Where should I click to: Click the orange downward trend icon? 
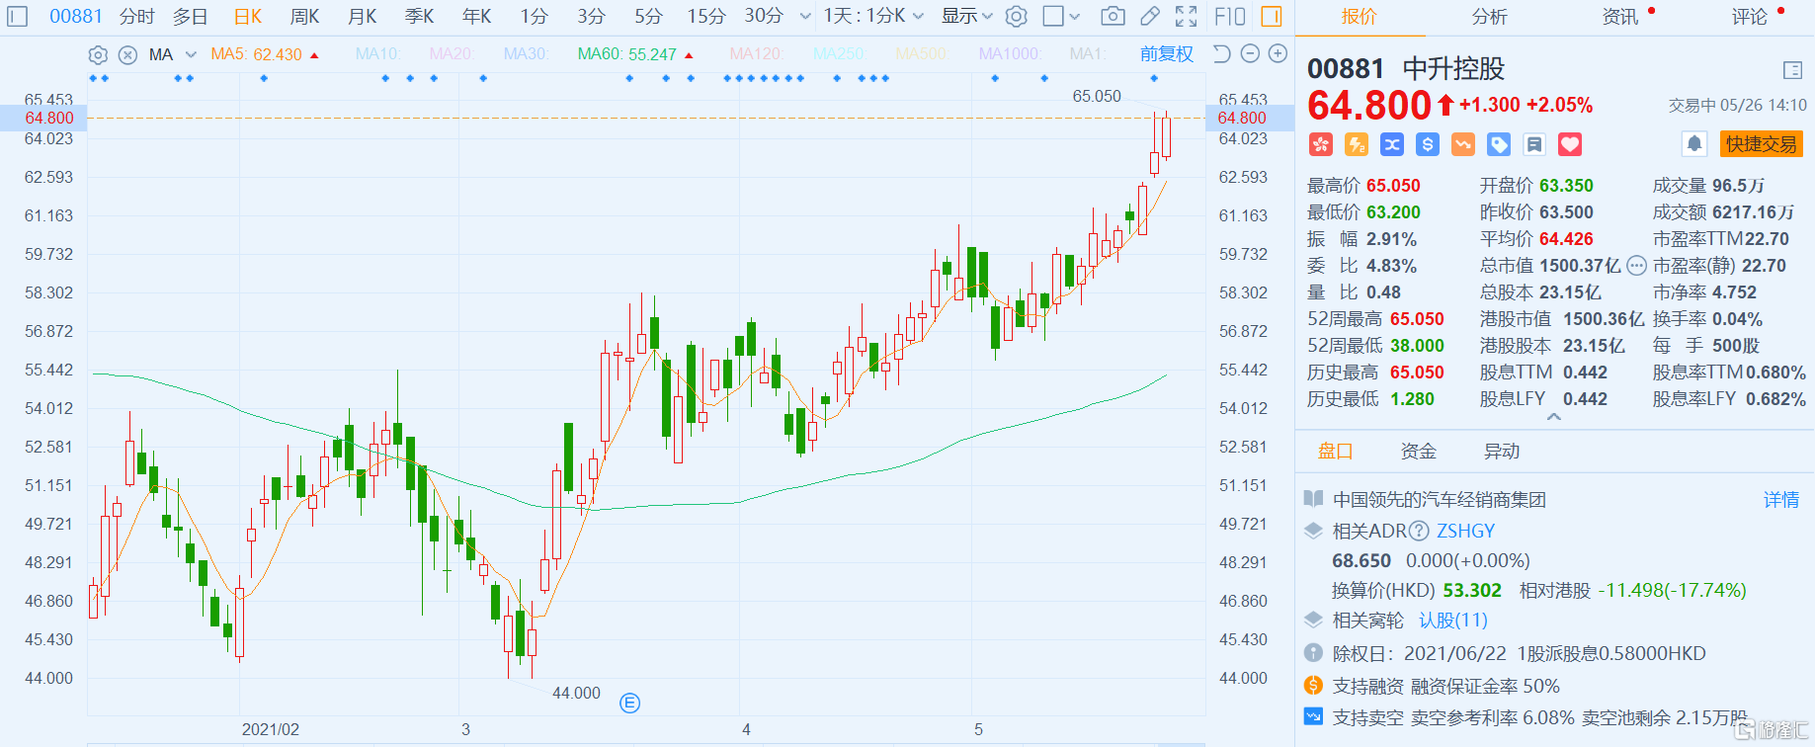(x=1463, y=144)
